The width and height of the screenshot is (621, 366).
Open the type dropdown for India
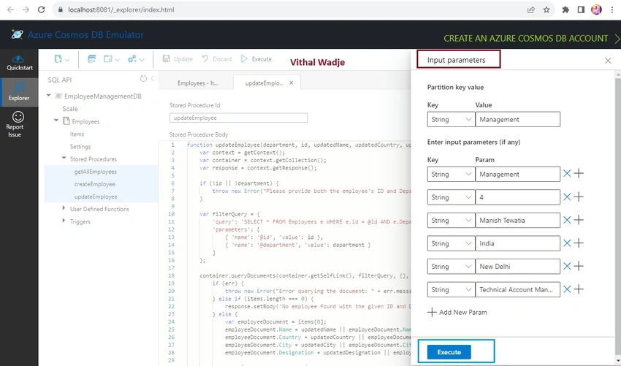coord(451,243)
